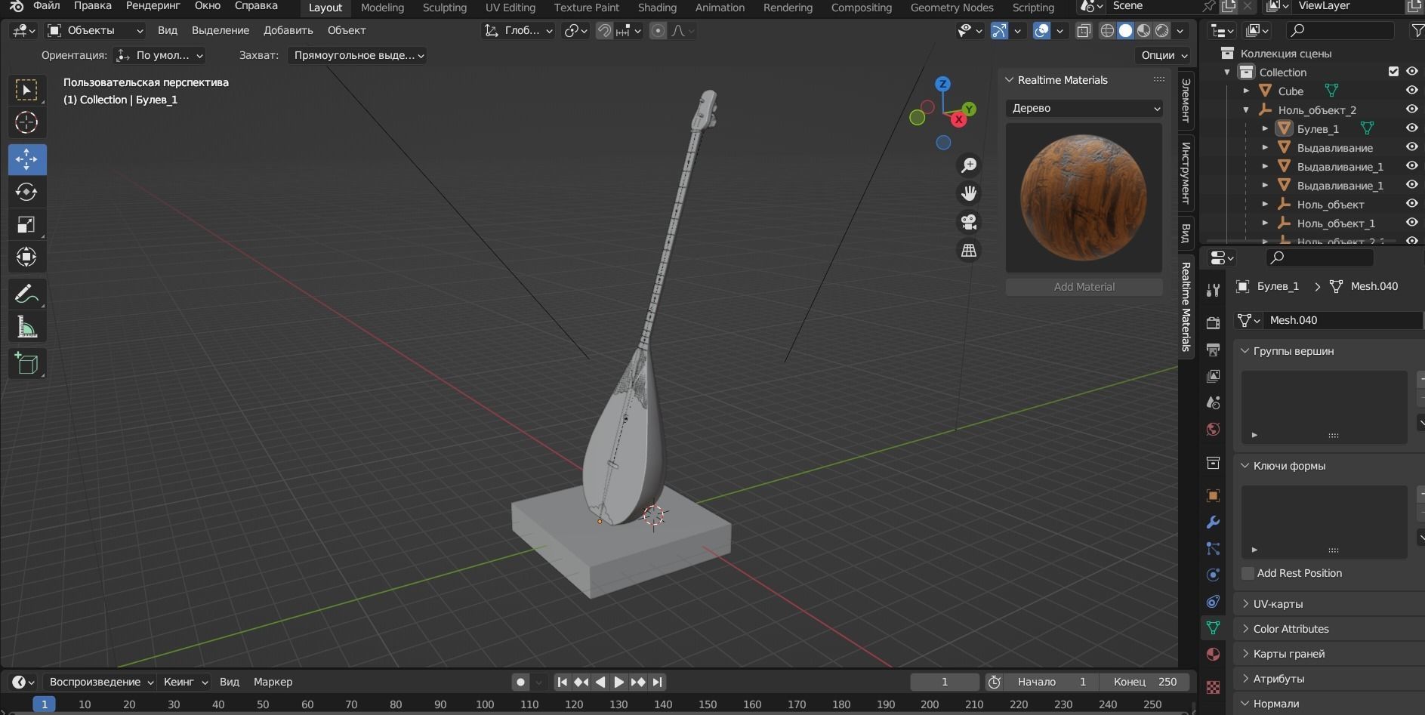Switch to Geometry Nodes workspace tab
1425x715 pixels.
[952, 8]
